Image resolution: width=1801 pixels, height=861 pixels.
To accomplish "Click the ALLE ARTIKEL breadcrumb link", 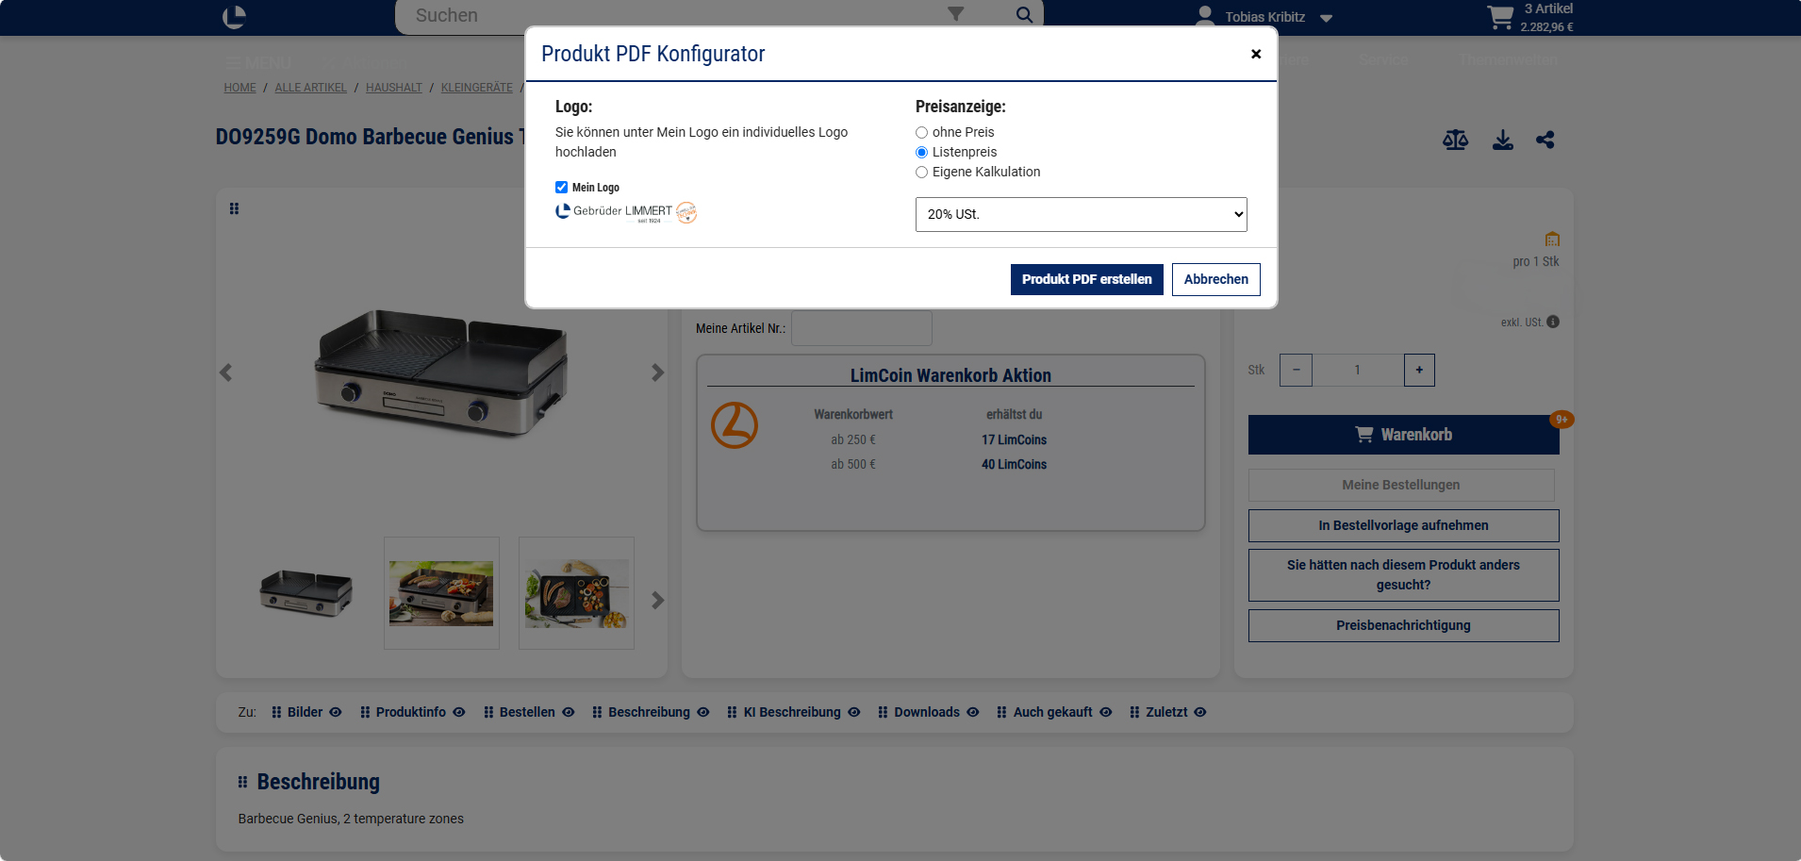I will (310, 88).
